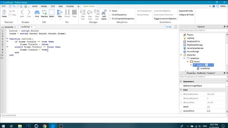Collapse the Appearance properties section
This screenshot has height=128, width=228.
pyautogui.click(x=181, y=81)
